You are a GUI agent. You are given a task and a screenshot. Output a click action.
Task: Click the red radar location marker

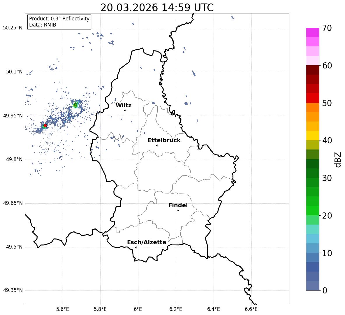pyautogui.click(x=45, y=126)
